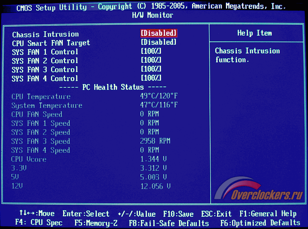The height and width of the screenshot is (229, 308).
Task: Select the Chassis Intrusion [Disabled] value
Action: point(159,33)
